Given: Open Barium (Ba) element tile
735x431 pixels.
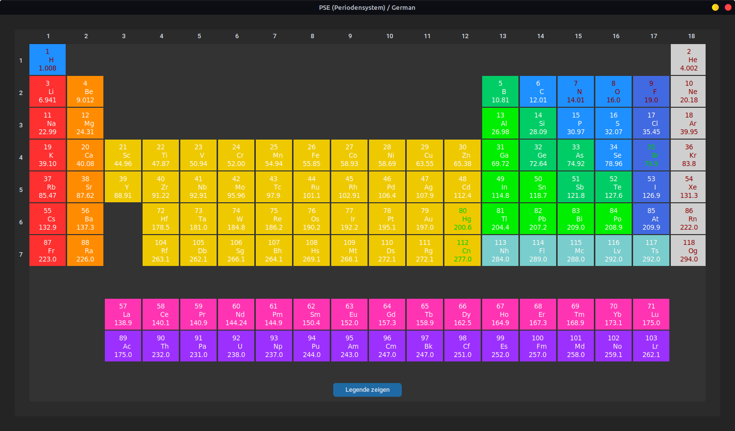Looking at the screenshot, I should [85, 219].
